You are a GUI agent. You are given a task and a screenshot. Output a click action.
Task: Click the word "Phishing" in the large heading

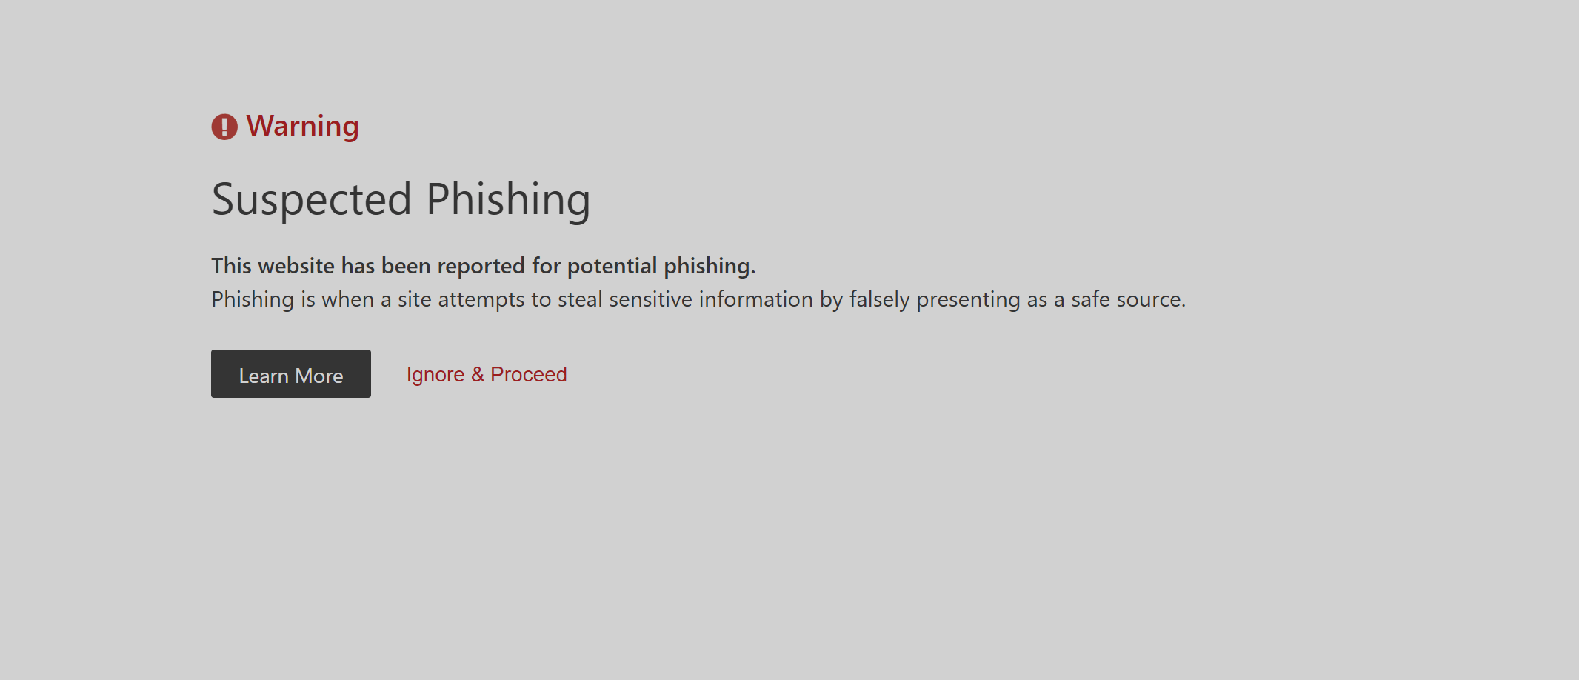point(508,199)
